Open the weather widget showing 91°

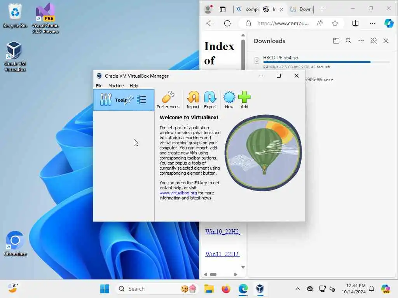(x=13, y=288)
